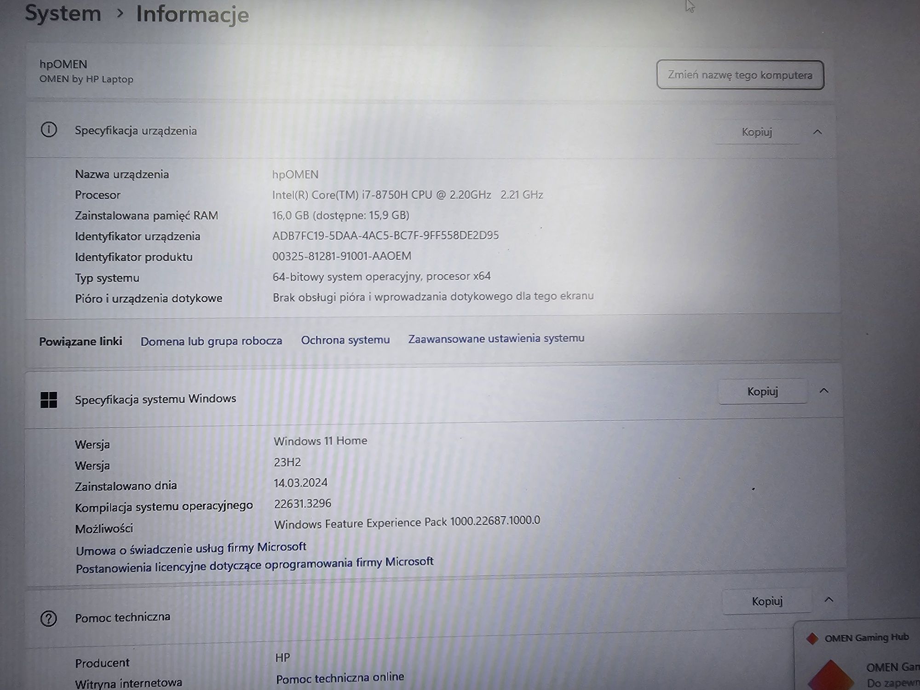Viewport: 920px width, 690px height.
Task: Click the Brak obsługi pióra text
Action: (433, 296)
